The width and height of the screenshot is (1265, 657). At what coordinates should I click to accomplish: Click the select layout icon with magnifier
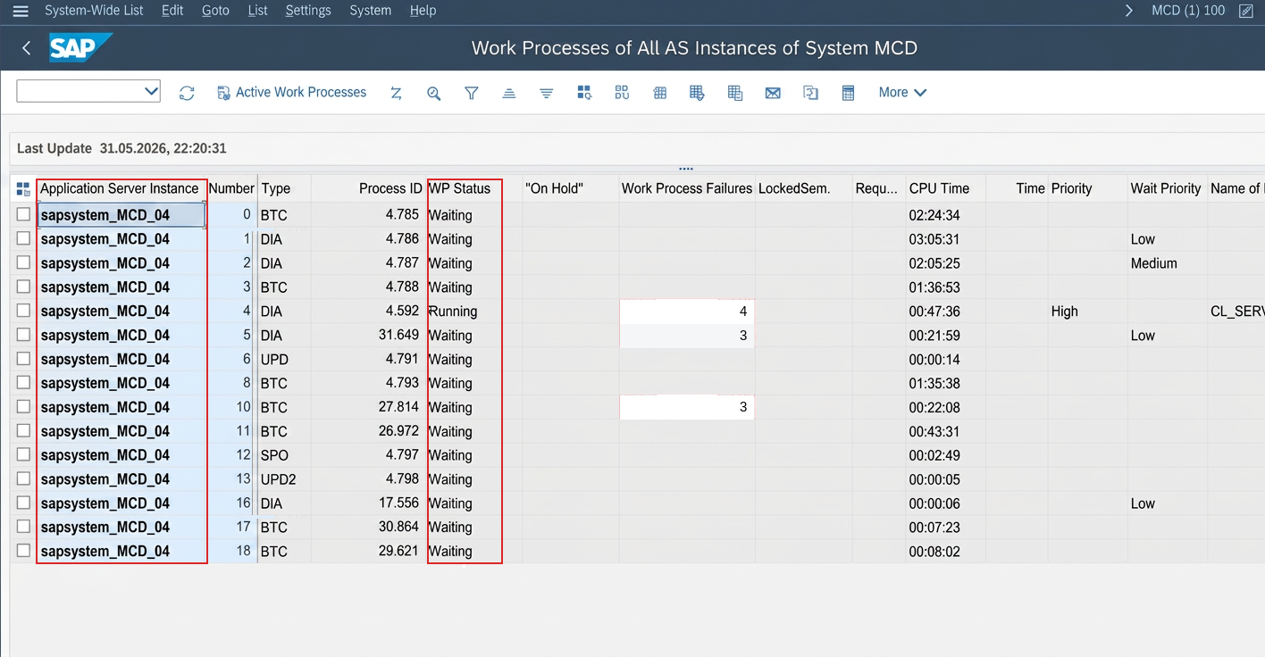(x=584, y=93)
